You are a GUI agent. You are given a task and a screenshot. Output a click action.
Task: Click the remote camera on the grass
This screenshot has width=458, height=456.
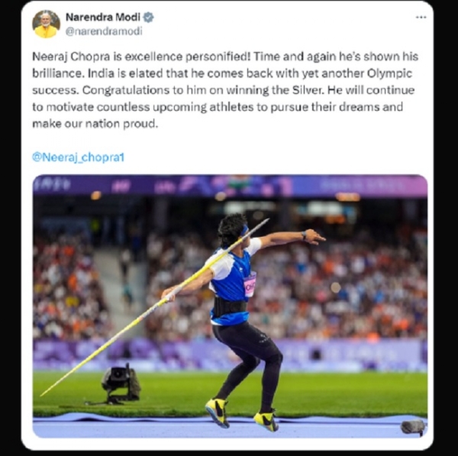pyautogui.click(x=121, y=383)
